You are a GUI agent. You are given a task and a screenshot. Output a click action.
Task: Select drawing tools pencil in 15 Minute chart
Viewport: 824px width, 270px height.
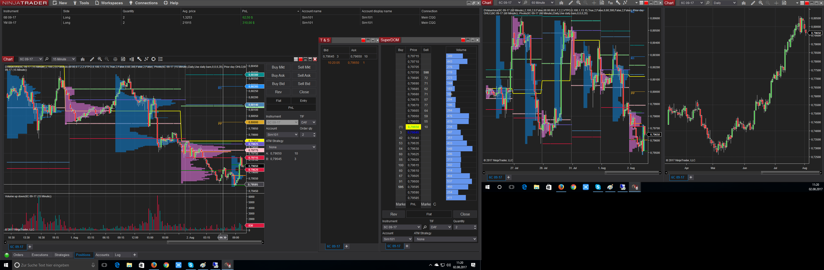92,59
